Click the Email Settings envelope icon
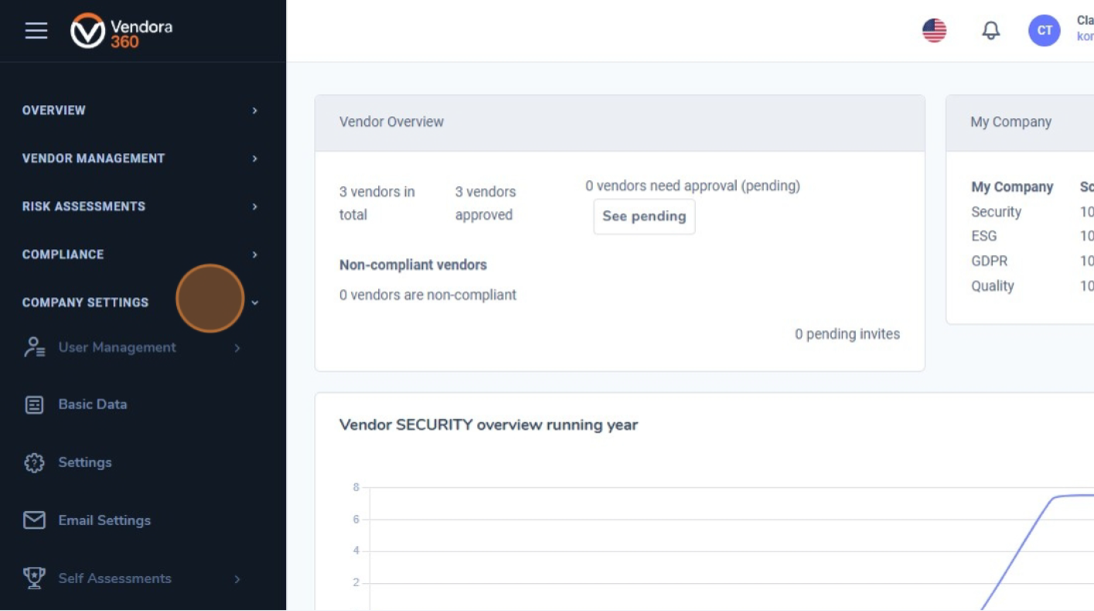 click(34, 521)
